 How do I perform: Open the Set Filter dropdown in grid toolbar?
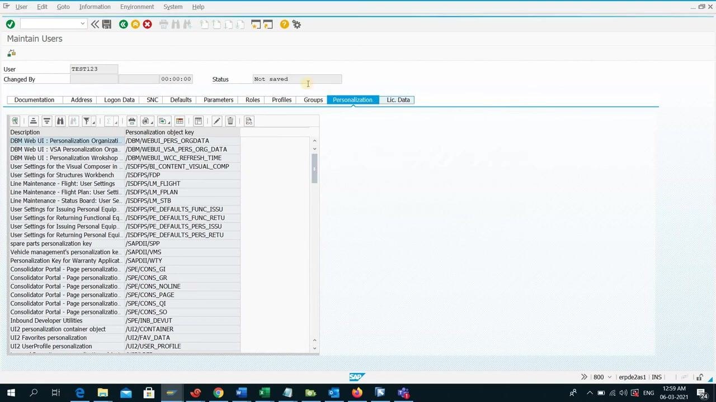(x=88, y=121)
